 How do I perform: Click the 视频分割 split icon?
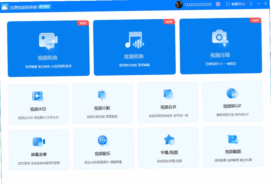pos(102,95)
